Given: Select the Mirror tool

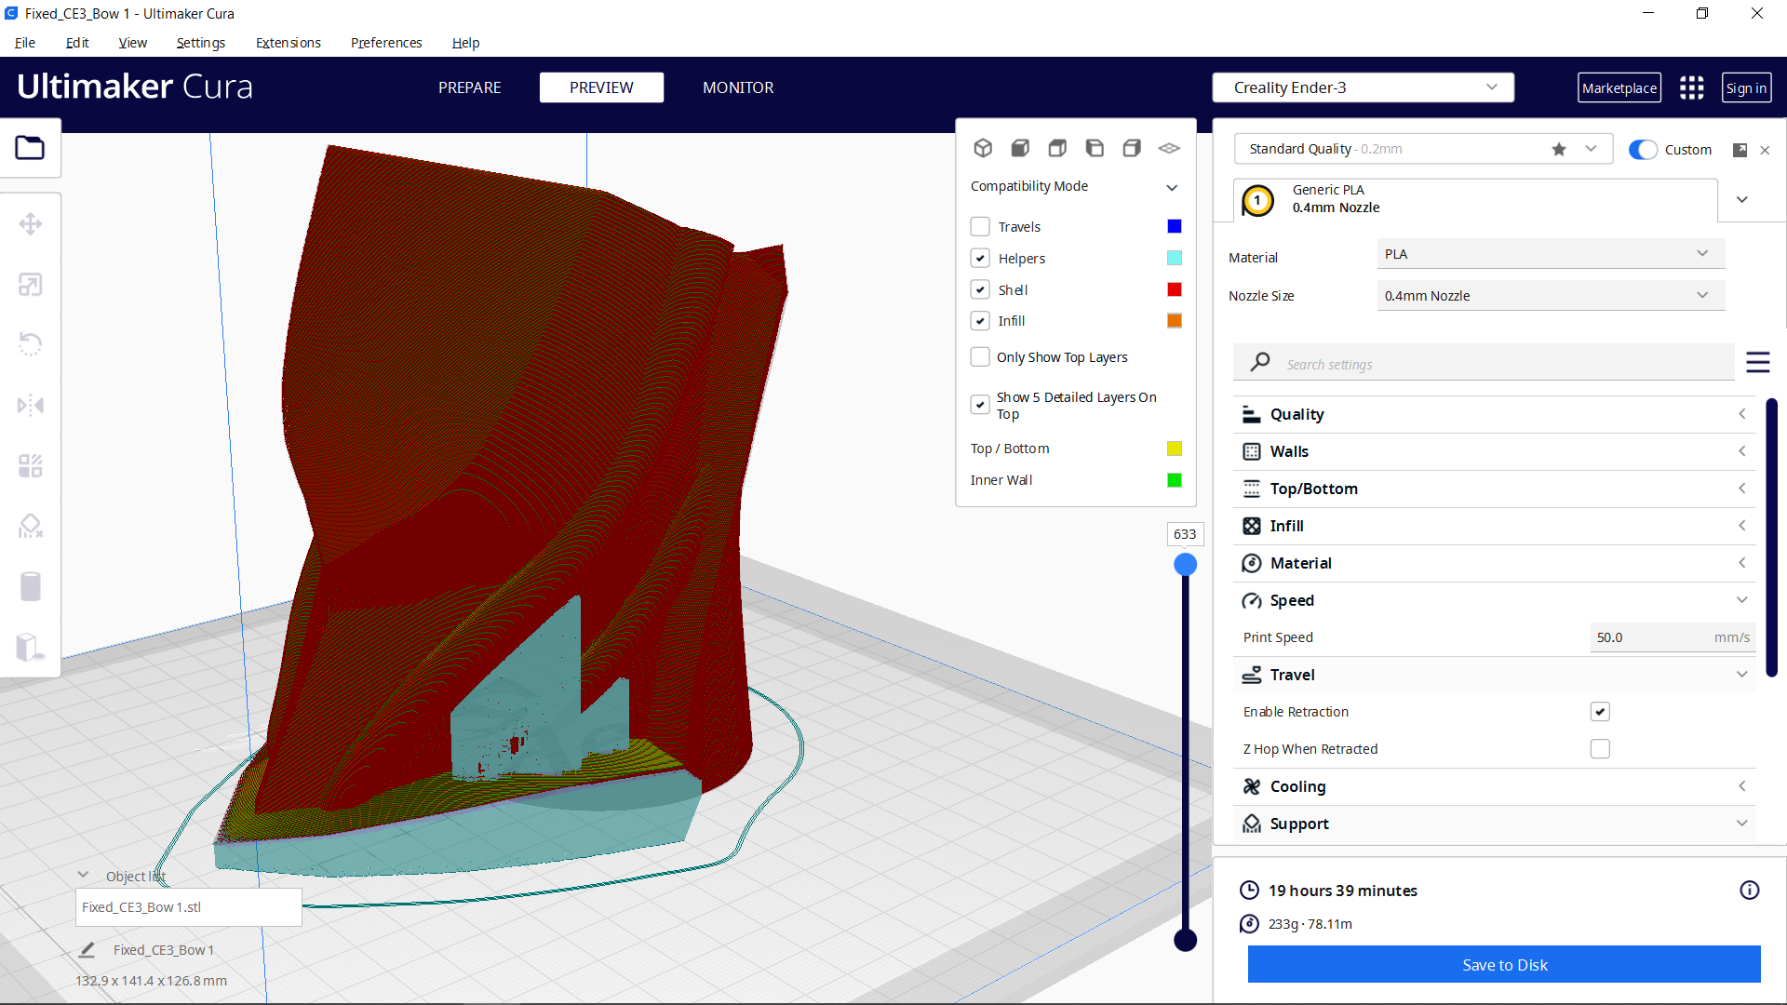Looking at the screenshot, I should 31,405.
